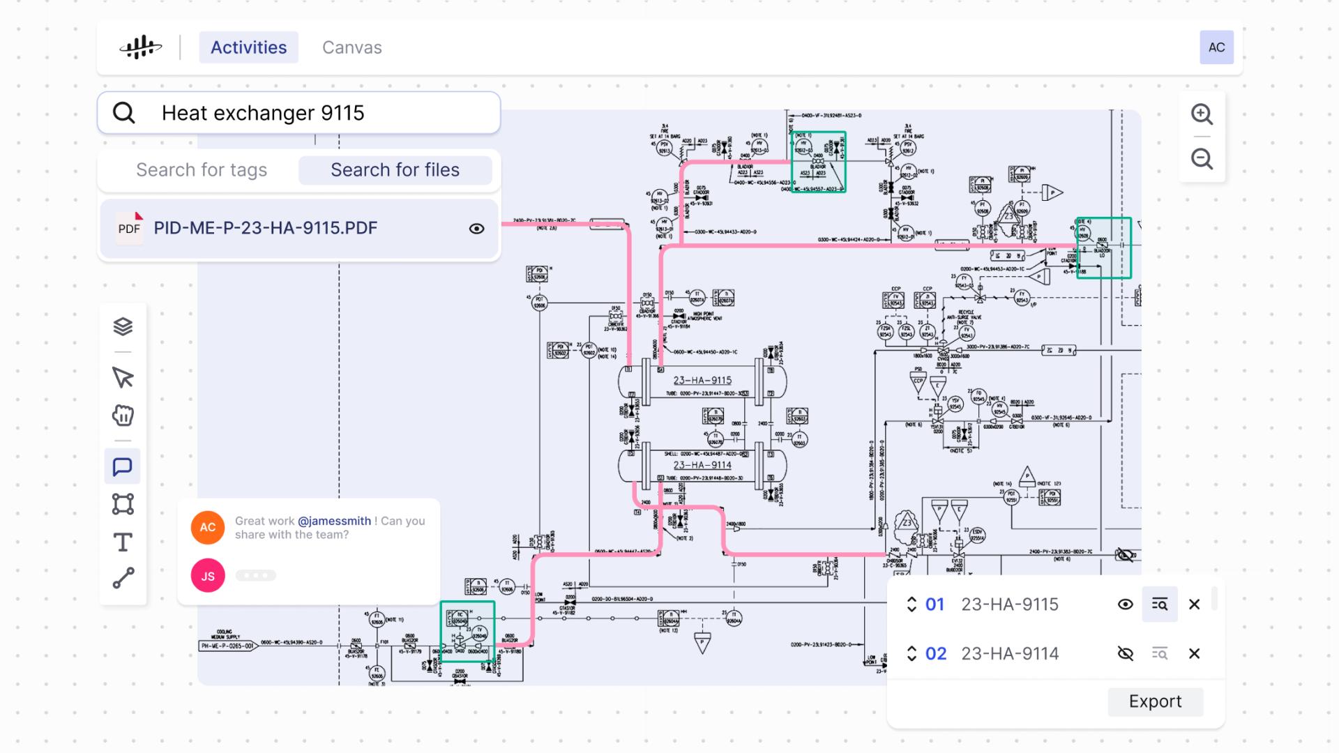The width and height of the screenshot is (1339, 753).
Task: Zoom in on the diagram
Action: pos(1202,114)
